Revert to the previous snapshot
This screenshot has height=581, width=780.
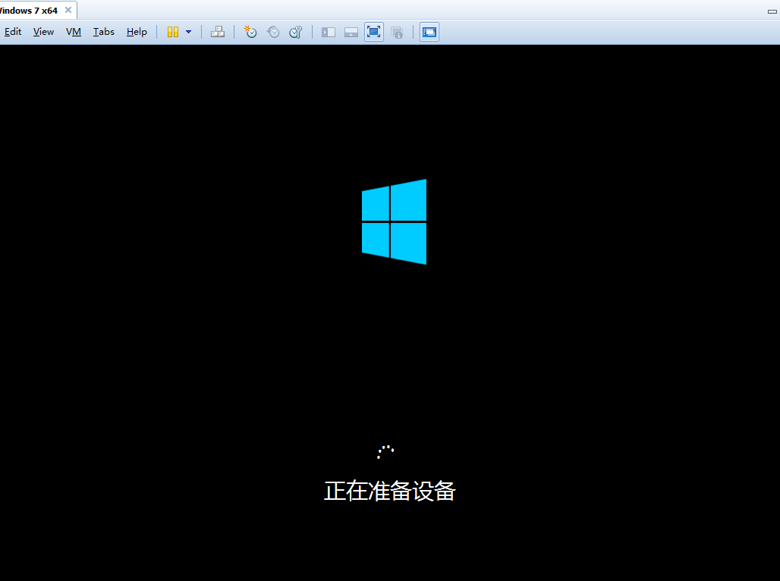click(273, 33)
